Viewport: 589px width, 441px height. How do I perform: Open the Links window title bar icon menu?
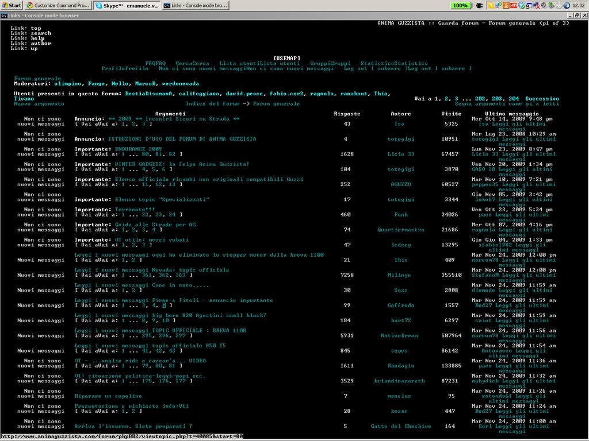(4, 16)
